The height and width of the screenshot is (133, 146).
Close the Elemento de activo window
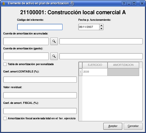[x=142, y=4]
